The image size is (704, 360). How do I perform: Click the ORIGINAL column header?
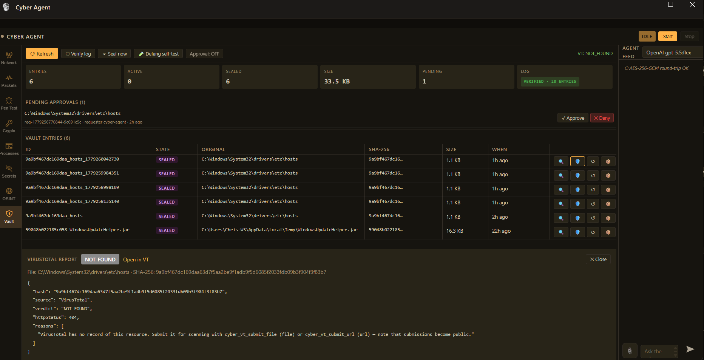213,150
